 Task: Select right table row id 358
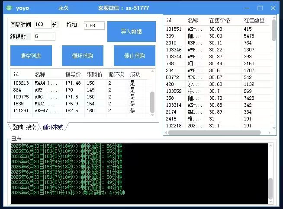[x=218, y=98]
